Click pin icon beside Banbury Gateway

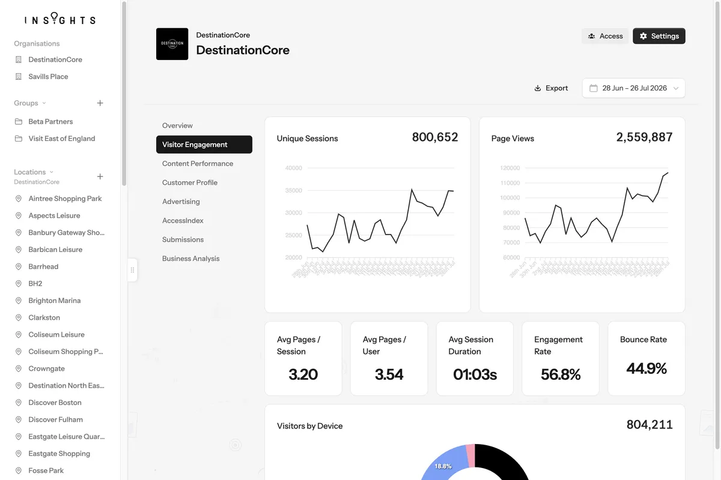(x=19, y=233)
